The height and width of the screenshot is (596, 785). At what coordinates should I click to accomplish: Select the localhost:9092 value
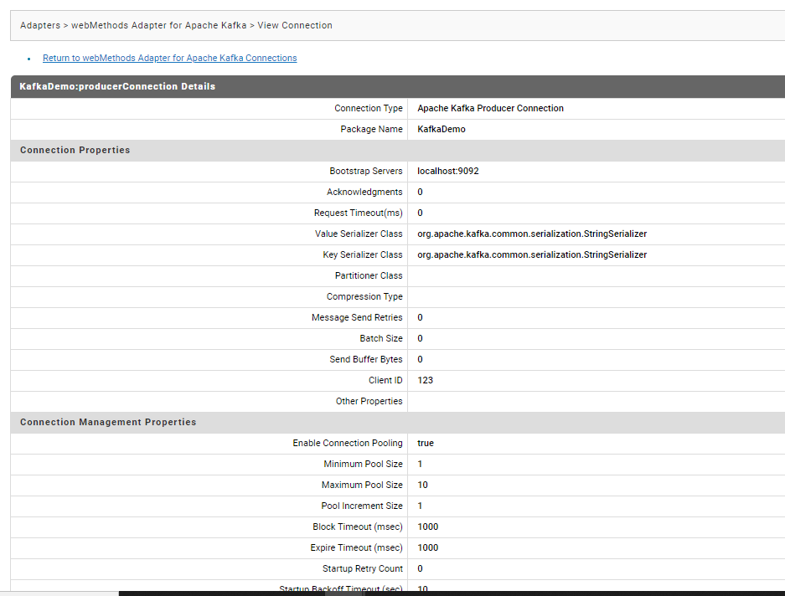tap(448, 171)
